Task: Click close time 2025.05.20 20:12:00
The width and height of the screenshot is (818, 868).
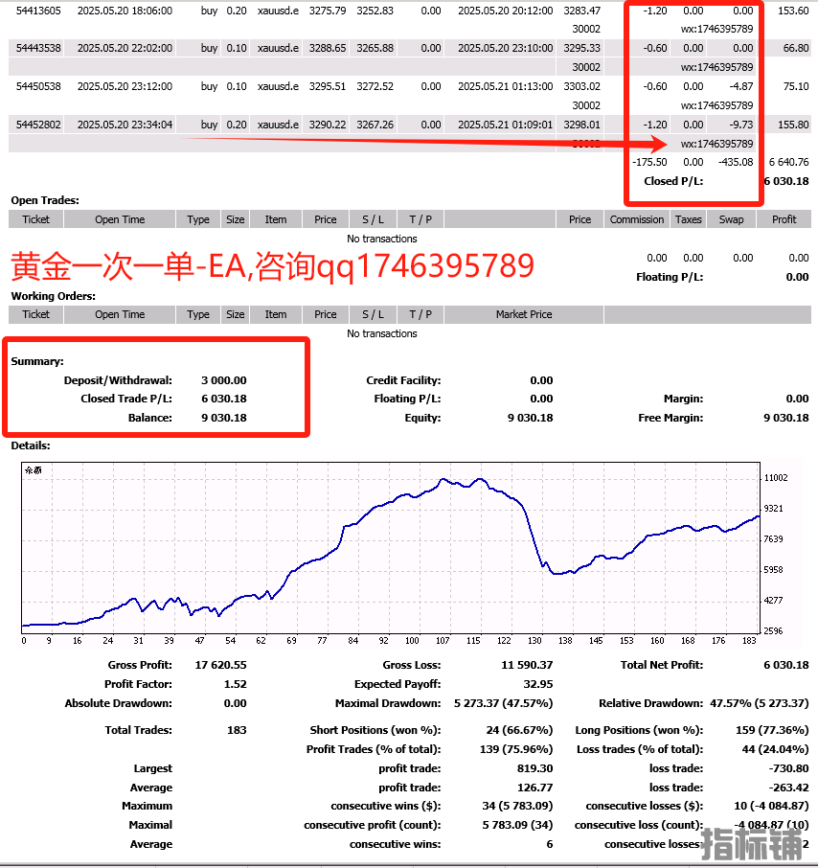Action: pos(506,11)
